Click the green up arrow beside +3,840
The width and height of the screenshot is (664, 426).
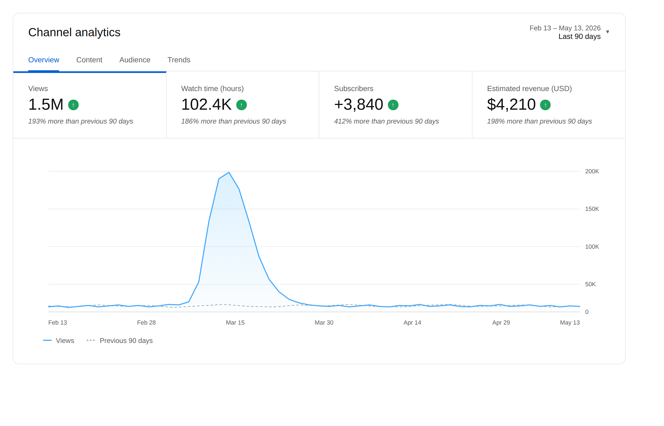tap(393, 105)
